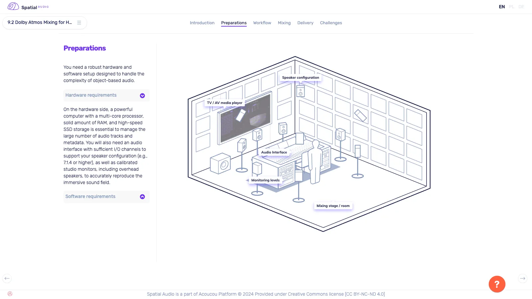Go to the Mixing tab
Viewport: 532px width, 299px height.
click(x=284, y=23)
